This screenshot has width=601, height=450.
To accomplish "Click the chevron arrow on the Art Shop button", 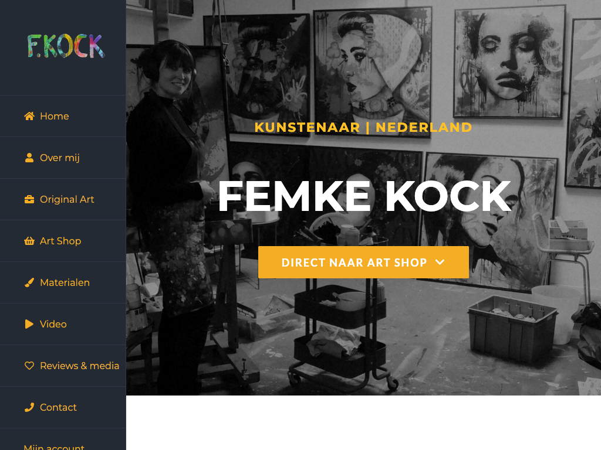I will click(440, 262).
